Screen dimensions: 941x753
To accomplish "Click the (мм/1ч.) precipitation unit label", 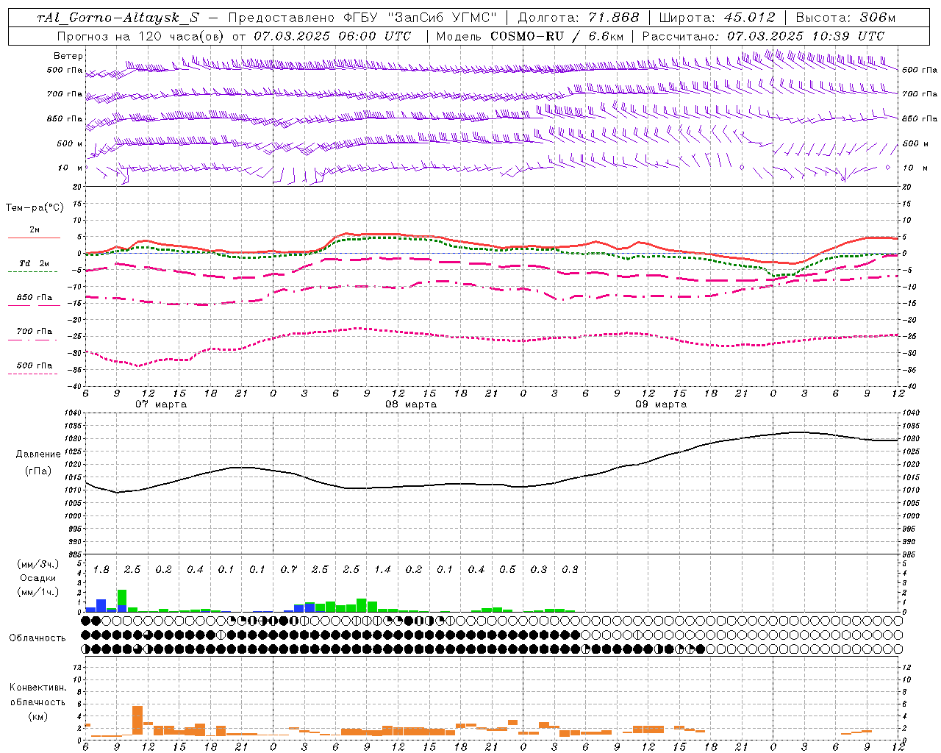I will (38, 592).
